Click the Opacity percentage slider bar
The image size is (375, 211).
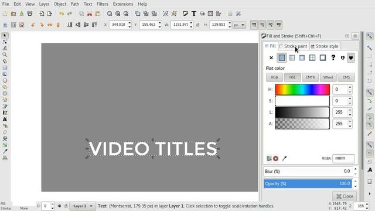point(308,183)
